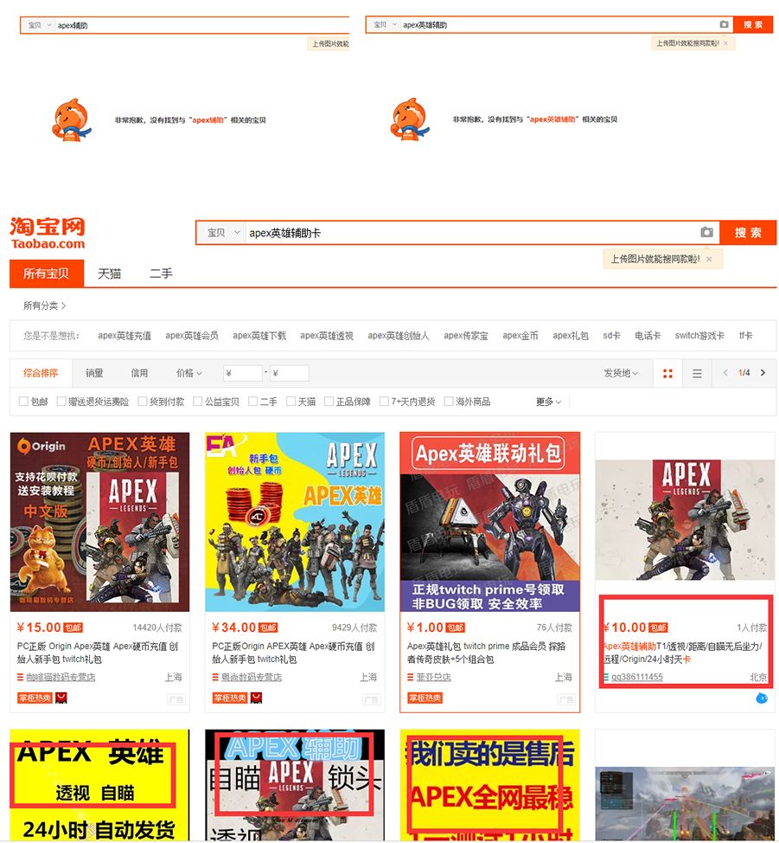Open the 宝贝 dropdown in main search bar

click(x=223, y=233)
